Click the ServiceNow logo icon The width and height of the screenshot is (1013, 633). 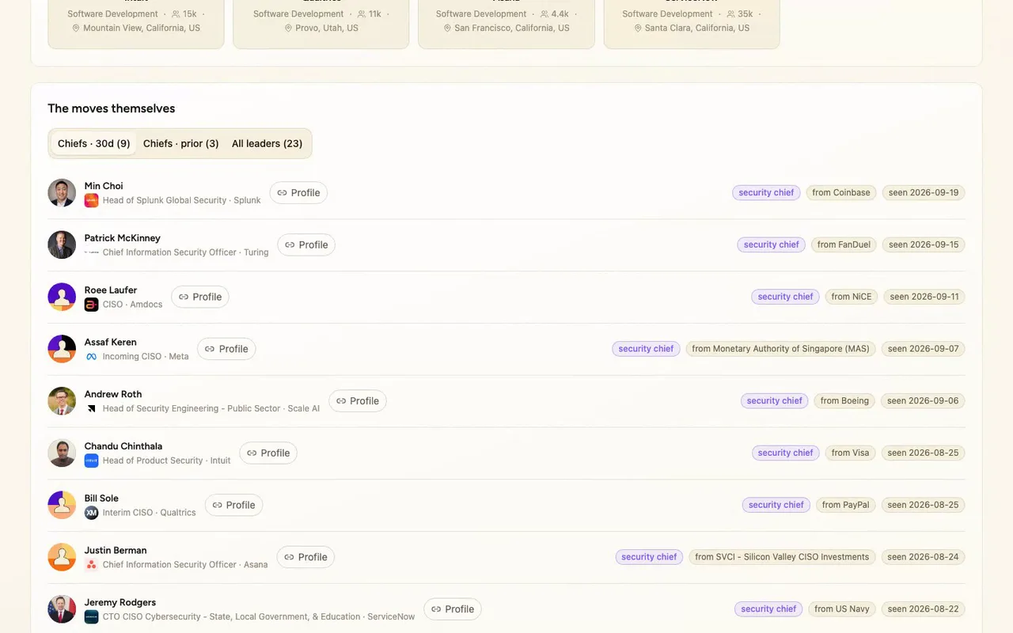point(92,617)
